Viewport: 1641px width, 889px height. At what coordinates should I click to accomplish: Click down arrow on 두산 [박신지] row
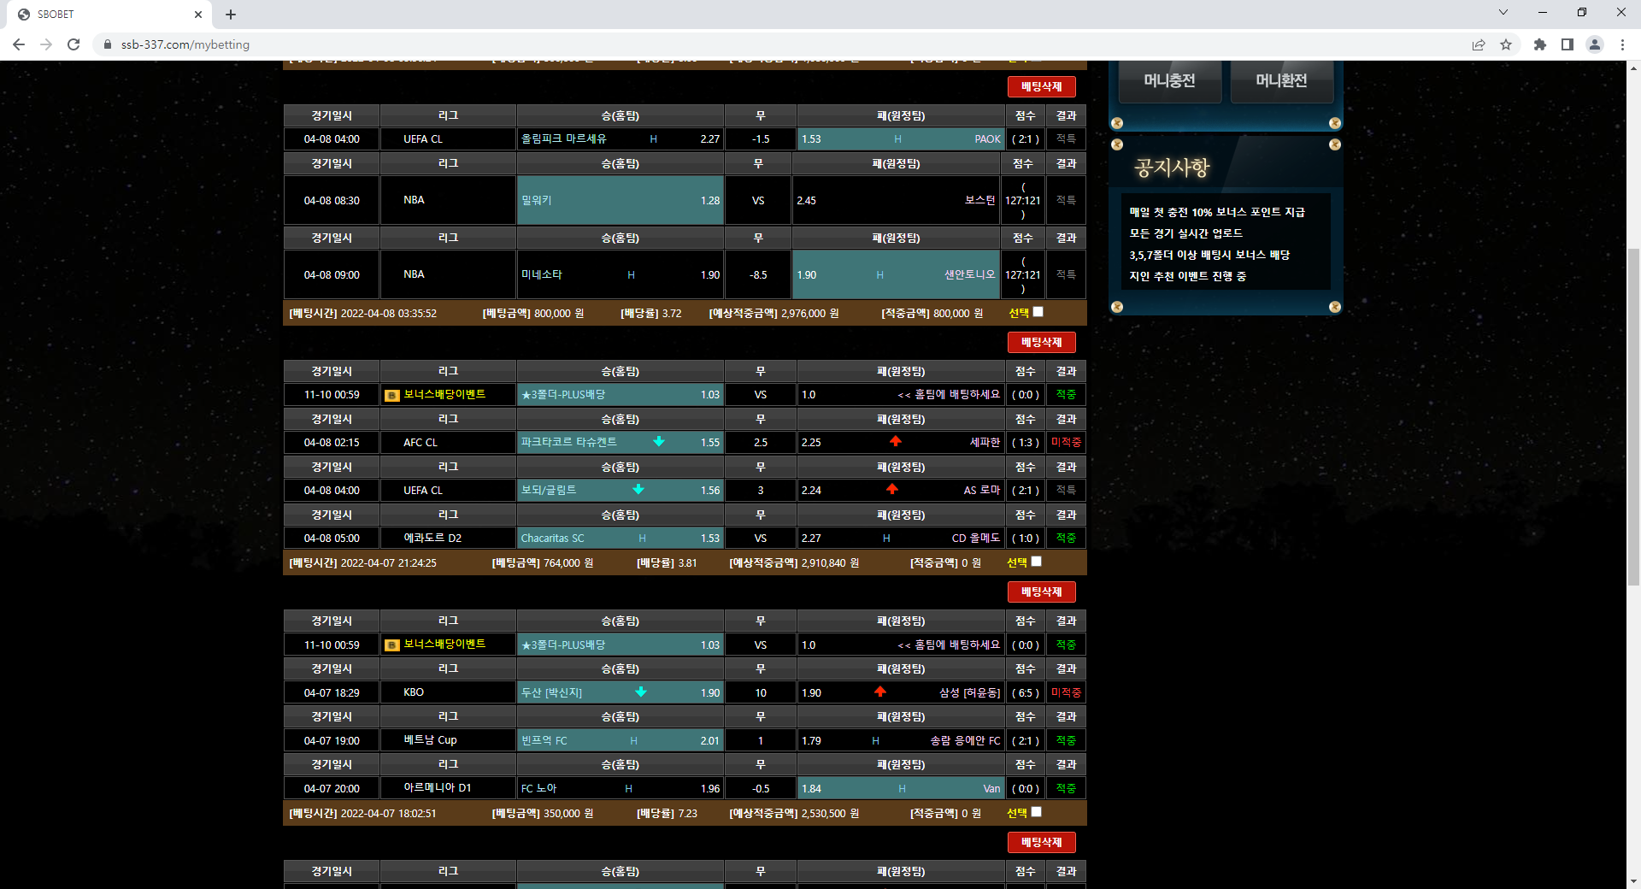(641, 692)
